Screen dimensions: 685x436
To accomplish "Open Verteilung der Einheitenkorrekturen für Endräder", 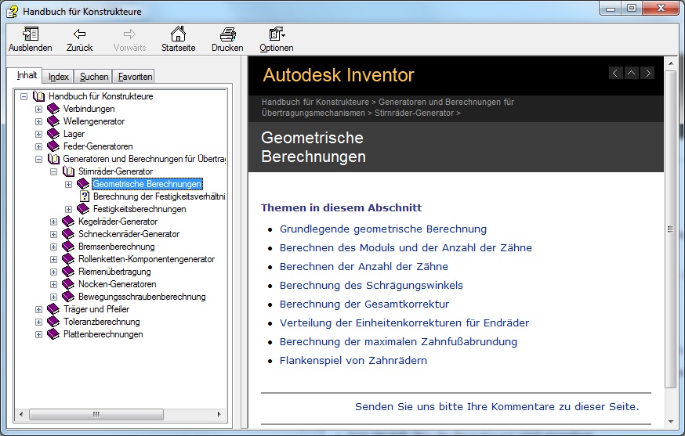I will pos(404,322).
